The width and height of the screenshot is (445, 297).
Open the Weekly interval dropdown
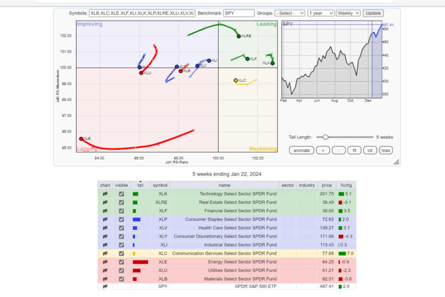(x=348, y=13)
